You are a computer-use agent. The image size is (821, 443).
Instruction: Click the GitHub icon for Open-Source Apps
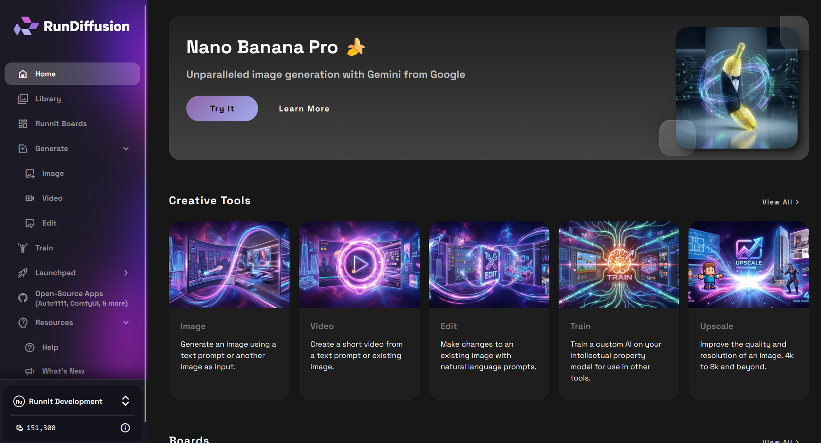23,298
